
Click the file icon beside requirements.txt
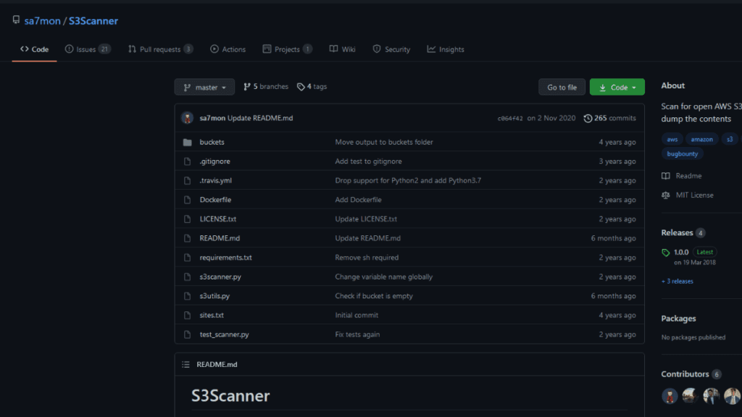point(188,258)
